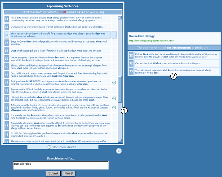Open sentence 'Our 100% Natural Latex mattress'
Screen dimensions: 222x177
[60, 75]
